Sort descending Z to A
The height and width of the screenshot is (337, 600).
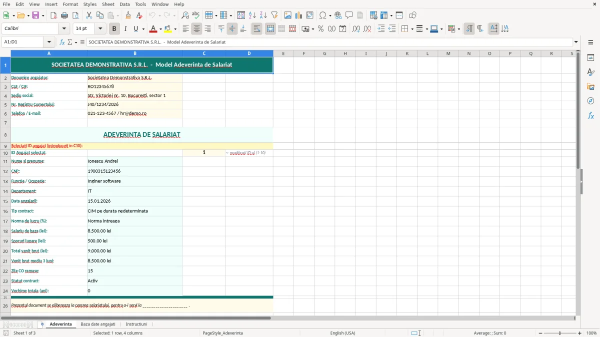tap(263, 15)
